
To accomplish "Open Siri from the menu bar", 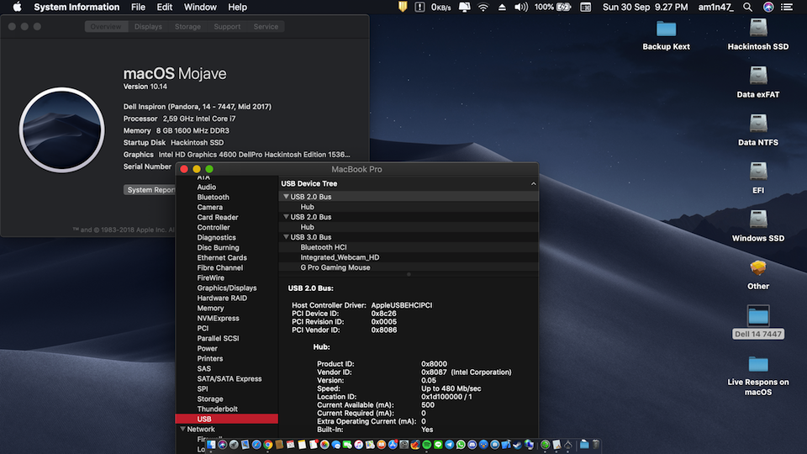I will point(768,7).
